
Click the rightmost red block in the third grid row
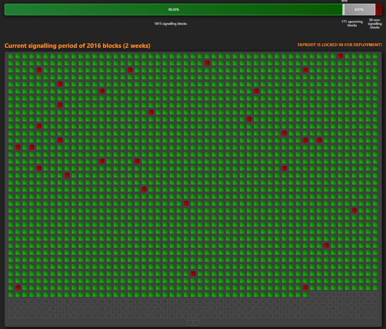click(305, 70)
